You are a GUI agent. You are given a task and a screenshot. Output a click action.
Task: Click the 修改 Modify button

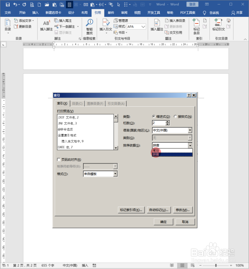[183, 210]
